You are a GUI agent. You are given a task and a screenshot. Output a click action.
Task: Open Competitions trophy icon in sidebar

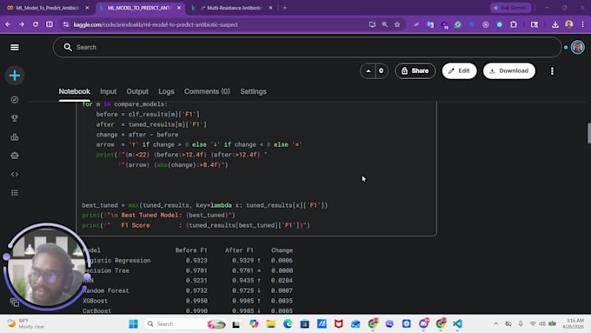coord(15,118)
